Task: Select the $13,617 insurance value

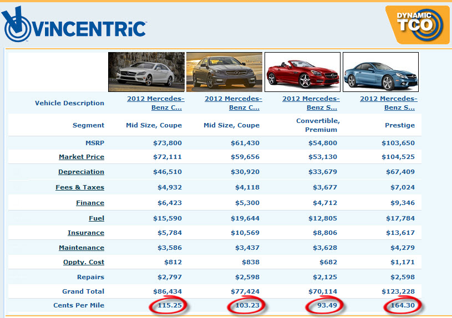Action: [400, 233]
